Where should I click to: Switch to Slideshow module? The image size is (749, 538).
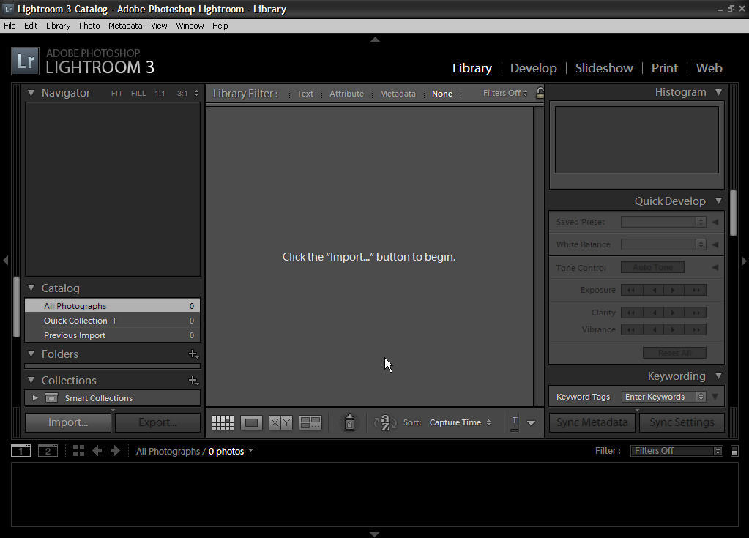click(x=604, y=68)
